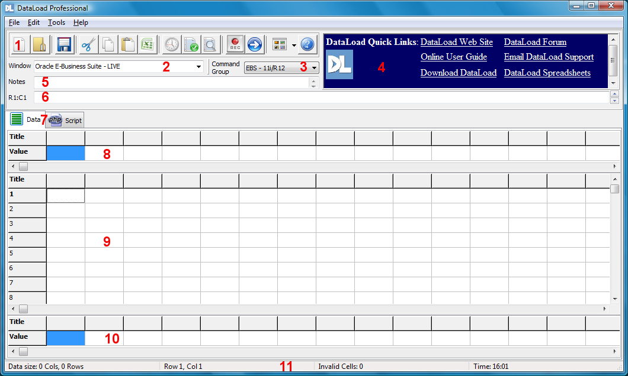This screenshot has height=376, width=628.
Task: Click the R1:C1 field up arrow
Action: [x=615, y=95]
